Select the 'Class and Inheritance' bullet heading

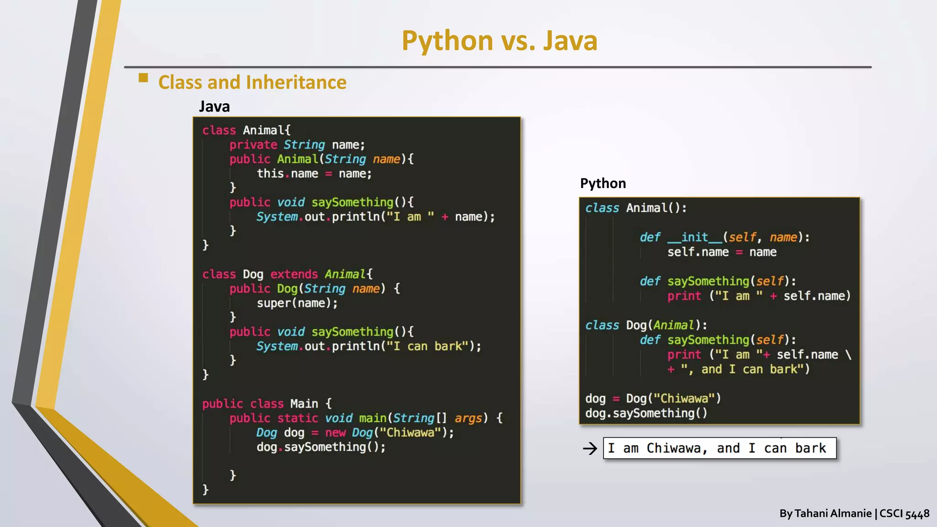pos(252,82)
